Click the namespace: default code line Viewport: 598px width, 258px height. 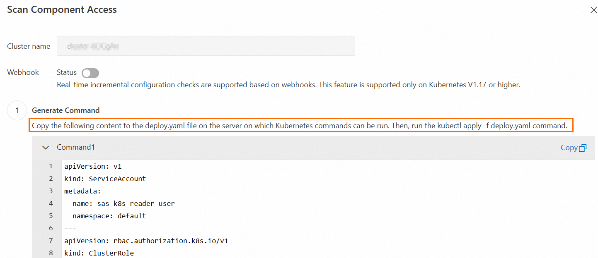(109, 216)
